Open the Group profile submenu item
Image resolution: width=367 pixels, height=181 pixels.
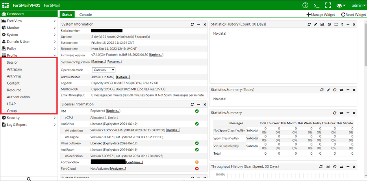pos(12,111)
